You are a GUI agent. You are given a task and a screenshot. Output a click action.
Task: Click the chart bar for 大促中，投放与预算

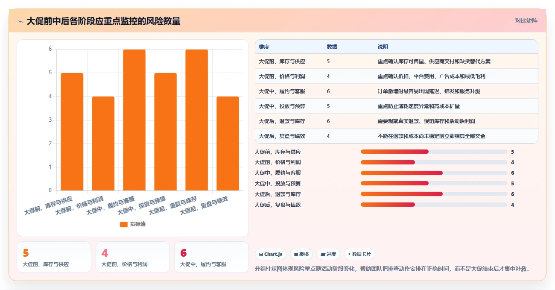coord(165,132)
